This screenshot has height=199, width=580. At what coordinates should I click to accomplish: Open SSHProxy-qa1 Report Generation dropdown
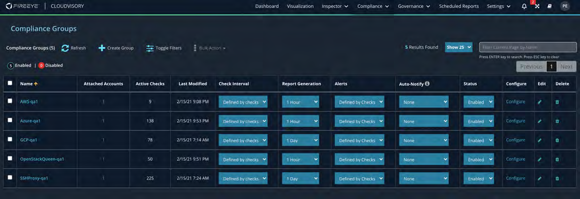pyautogui.click(x=301, y=178)
